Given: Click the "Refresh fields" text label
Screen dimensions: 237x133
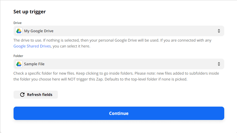Looking at the screenshot, I should coord(40,95).
